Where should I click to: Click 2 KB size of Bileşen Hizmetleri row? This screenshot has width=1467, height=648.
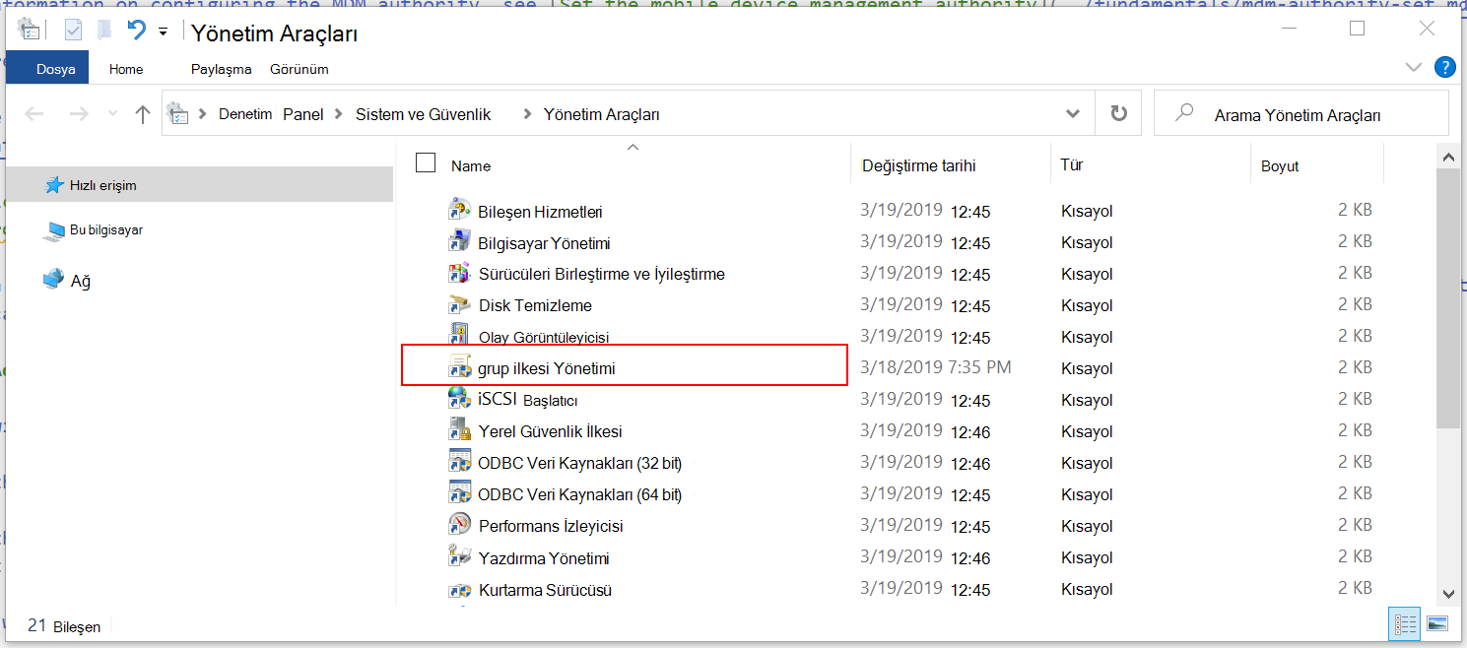(x=1355, y=210)
